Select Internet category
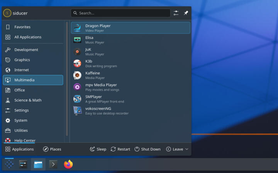Image resolution: width=278 pixels, height=173 pixels. click(33, 70)
